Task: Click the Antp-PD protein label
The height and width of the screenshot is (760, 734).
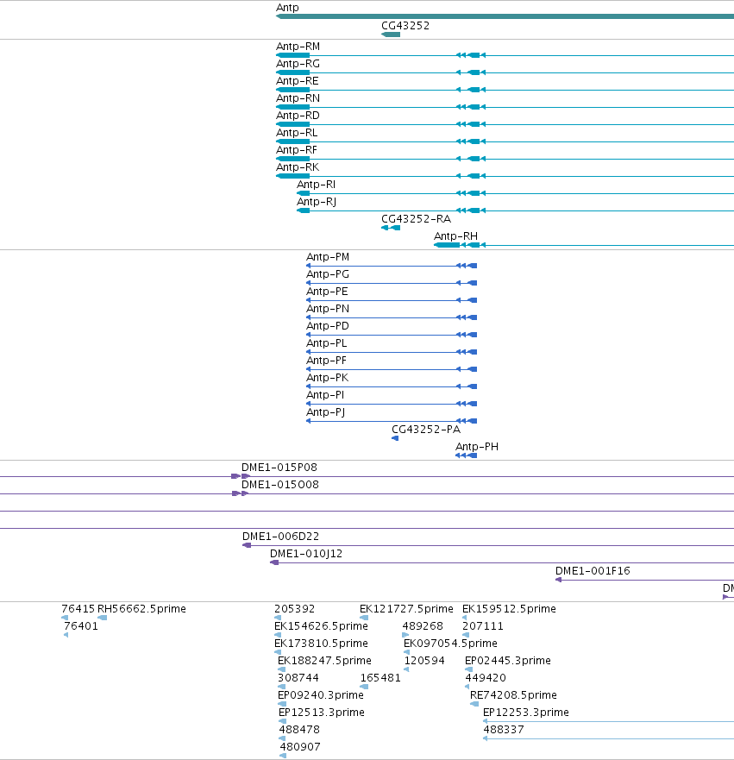Action: point(328,326)
